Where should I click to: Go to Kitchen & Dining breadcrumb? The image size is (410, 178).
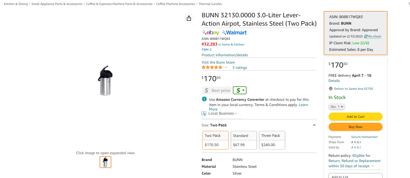pos(16,4)
